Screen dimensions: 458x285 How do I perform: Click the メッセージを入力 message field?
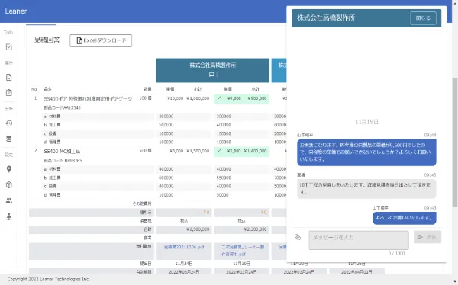coord(359,240)
